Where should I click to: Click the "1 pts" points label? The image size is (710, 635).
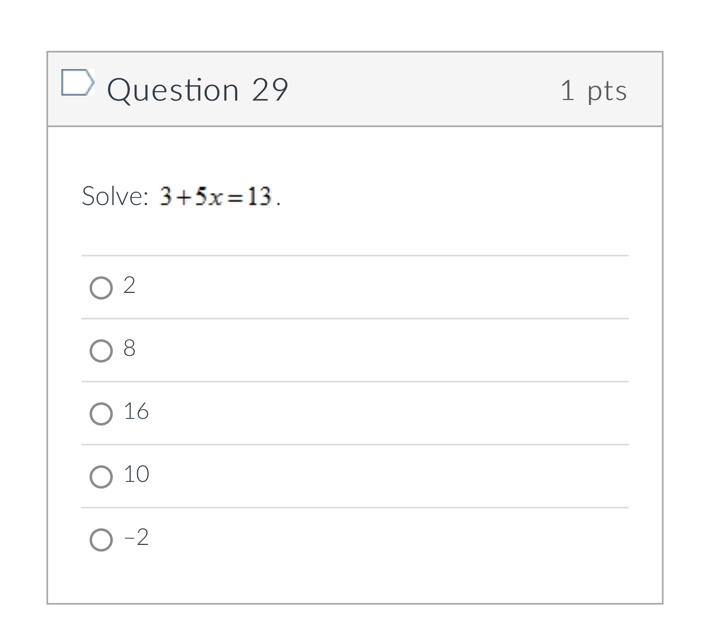(x=593, y=91)
